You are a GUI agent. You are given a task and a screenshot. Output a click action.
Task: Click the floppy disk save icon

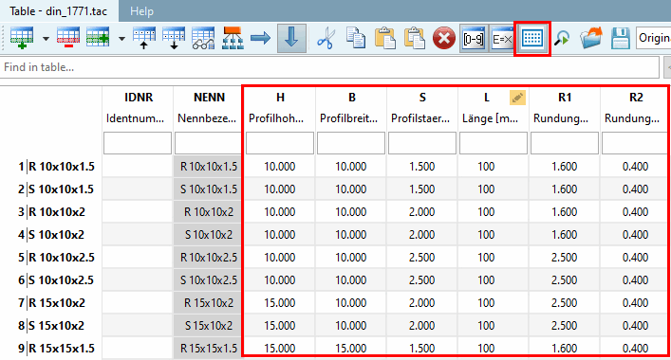(x=621, y=39)
